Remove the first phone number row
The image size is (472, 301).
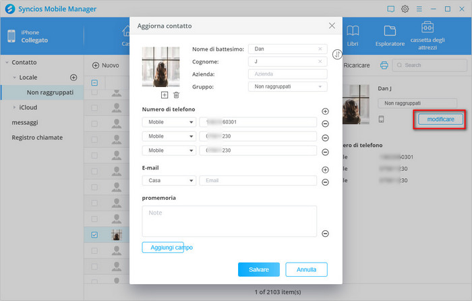(325, 123)
